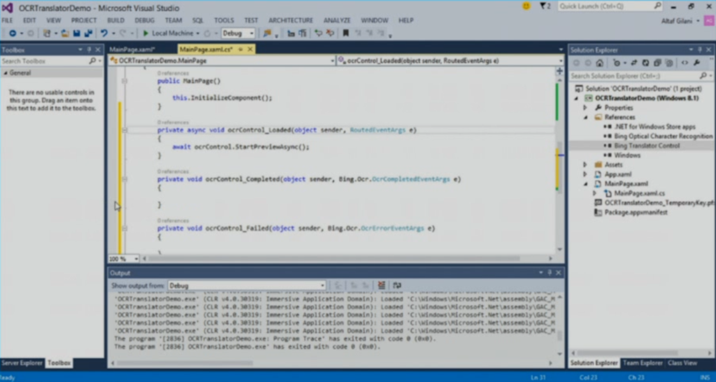Image resolution: width=716 pixels, height=382 pixels.
Task: Collapse the References node expander
Action: tap(585, 117)
